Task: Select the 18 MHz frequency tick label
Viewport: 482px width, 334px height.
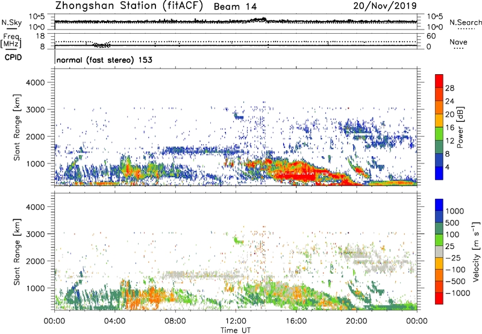Action: pyautogui.click(x=40, y=36)
